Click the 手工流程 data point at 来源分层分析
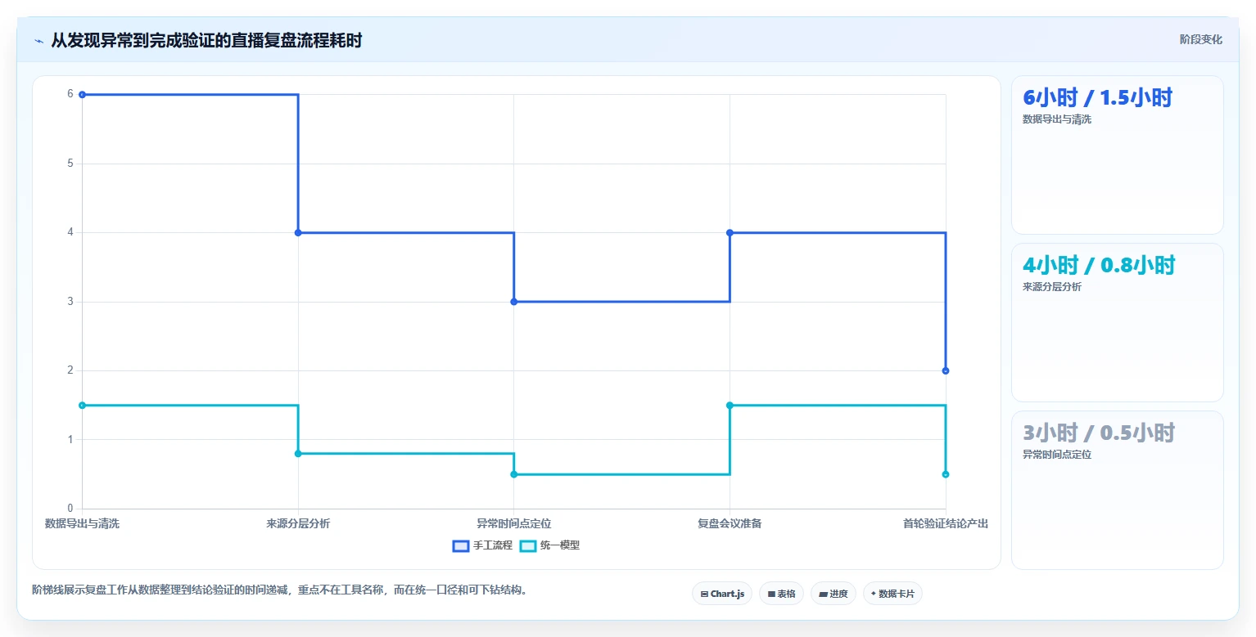 click(x=298, y=233)
